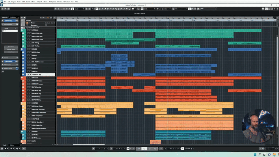Click the transport Stop button

click(144, 149)
